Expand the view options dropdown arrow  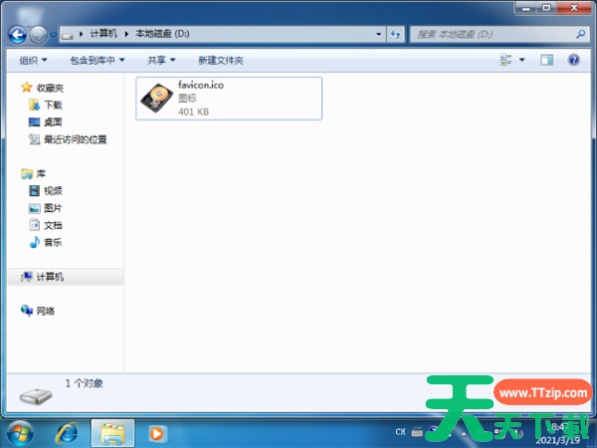(x=522, y=60)
